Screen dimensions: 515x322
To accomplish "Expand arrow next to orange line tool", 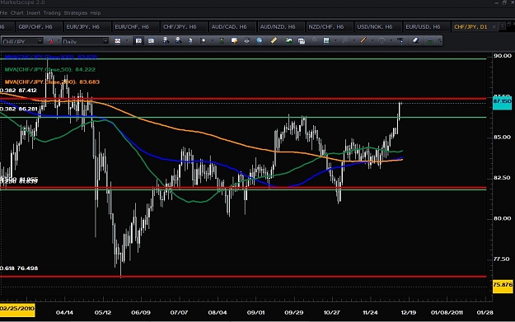I will coord(372,41).
